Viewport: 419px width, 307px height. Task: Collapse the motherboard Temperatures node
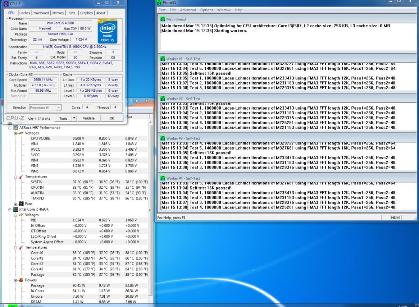point(15,177)
